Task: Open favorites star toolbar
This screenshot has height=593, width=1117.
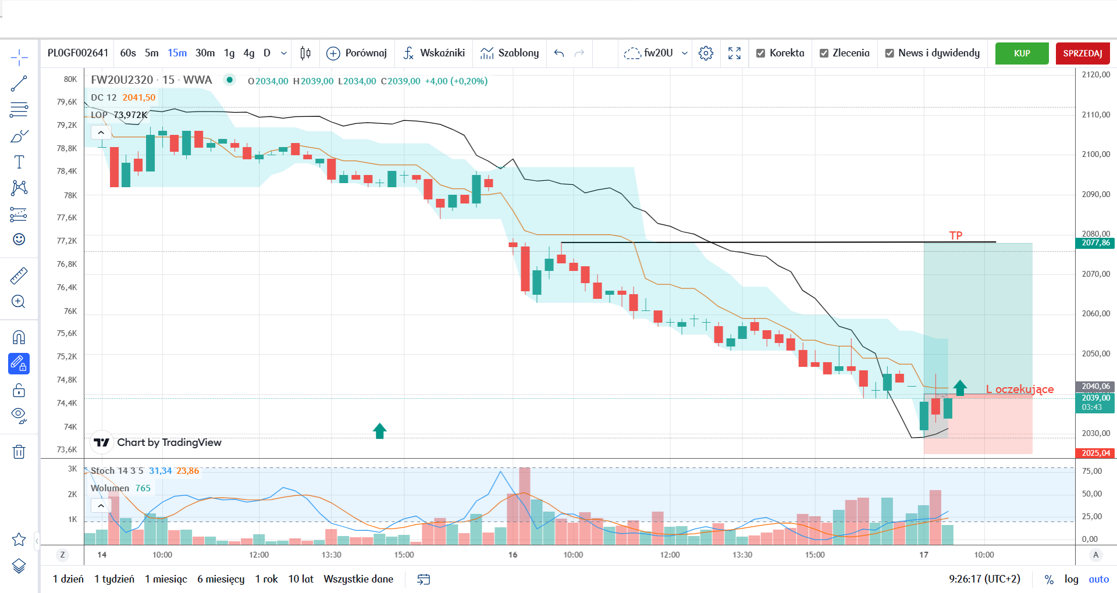Action: tap(19, 540)
